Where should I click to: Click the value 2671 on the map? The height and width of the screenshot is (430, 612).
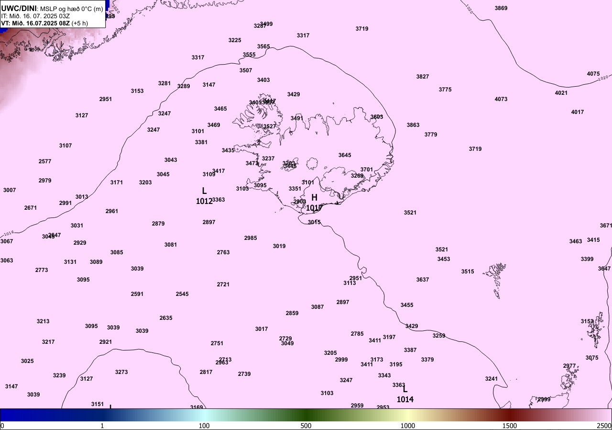(x=31, y=208)
